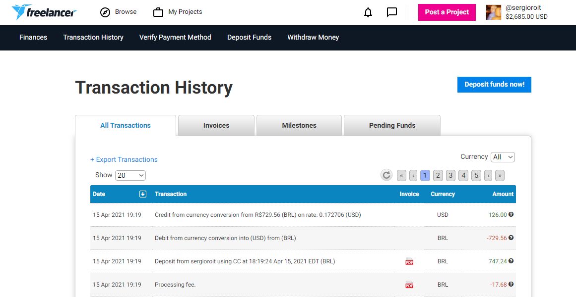
Task: Open PDF invoice for the CC deposit
Action: pyautogui.click(x=409, y=261)
